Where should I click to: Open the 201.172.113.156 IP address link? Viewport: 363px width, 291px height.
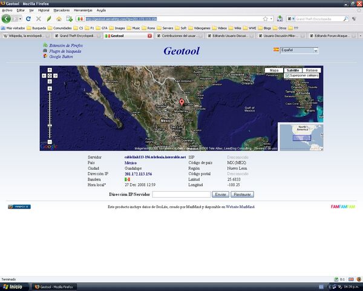coord(138,174)
